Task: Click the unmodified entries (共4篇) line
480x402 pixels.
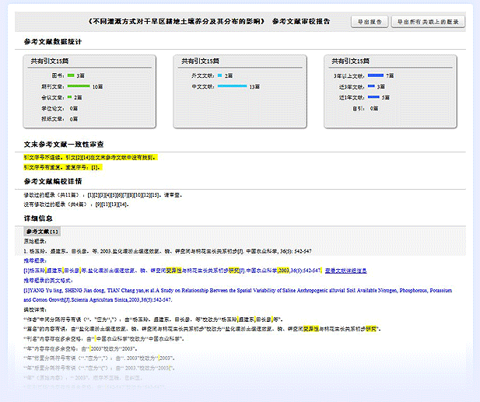Action: [x=76, y=204]
